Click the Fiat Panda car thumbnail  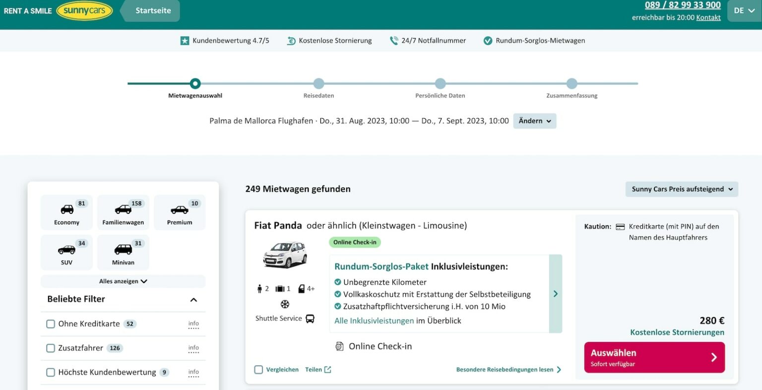click(x=285, y=255)
